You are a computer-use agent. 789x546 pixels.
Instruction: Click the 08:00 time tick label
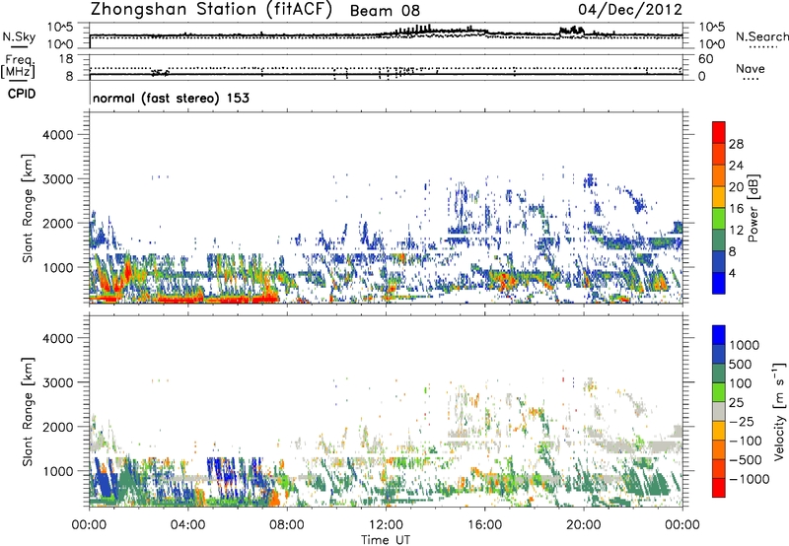286,525
